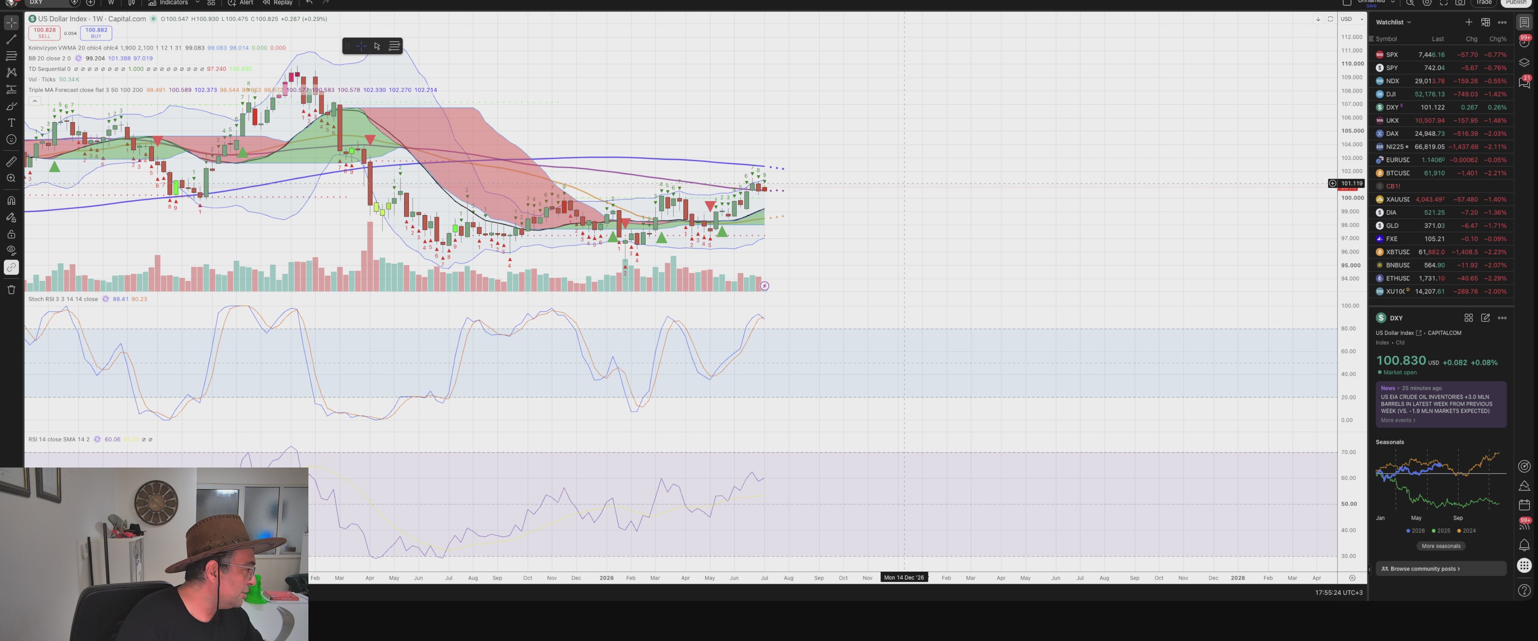
Task: Open the Fibonacci retracement tools
Action: 11,56
